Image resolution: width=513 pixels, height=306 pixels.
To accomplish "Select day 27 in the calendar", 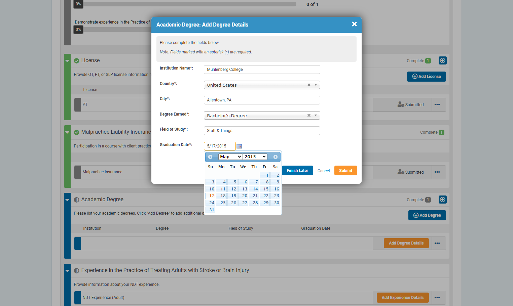I will click(243, 203).
